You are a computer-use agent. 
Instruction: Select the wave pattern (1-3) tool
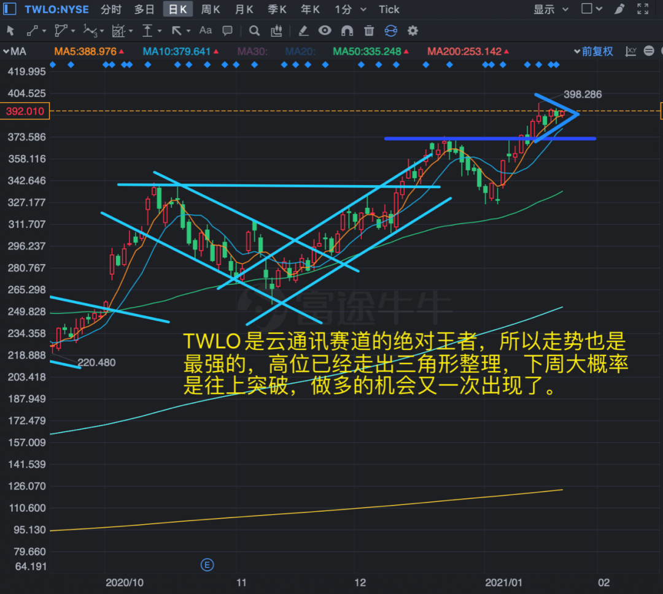pos(90,31)
